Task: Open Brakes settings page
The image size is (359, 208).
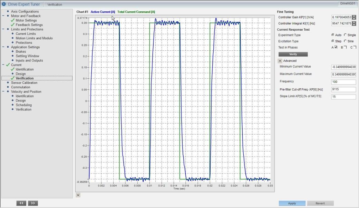Action: click(x=21, y=51)
